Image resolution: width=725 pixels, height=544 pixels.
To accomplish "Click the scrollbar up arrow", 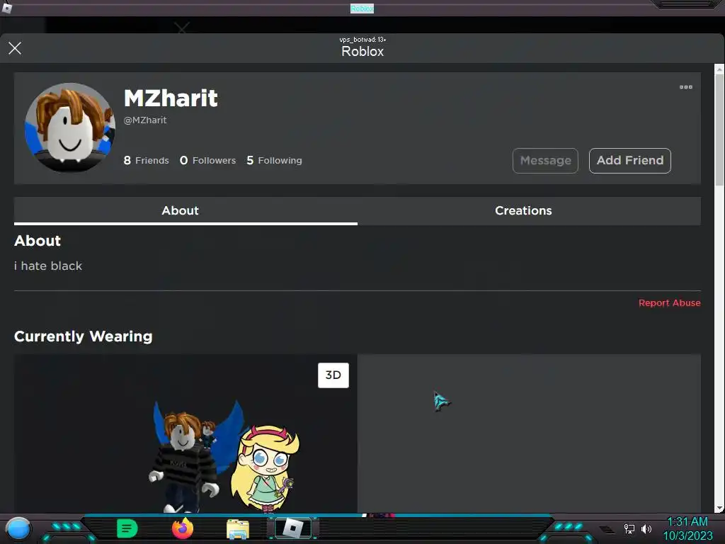I will [719, 69].
